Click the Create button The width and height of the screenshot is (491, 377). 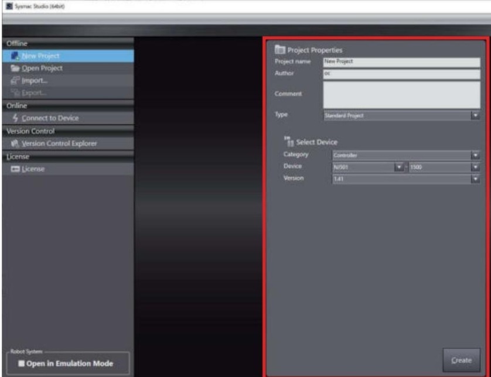coord(461,360)
